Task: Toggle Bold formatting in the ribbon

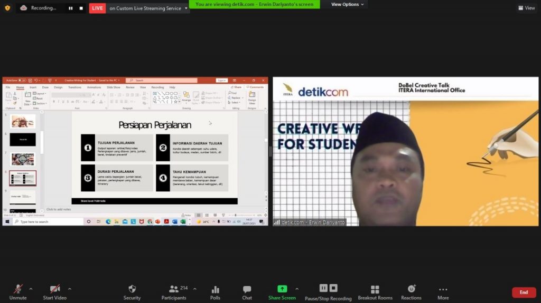Action: click(54, 102)
